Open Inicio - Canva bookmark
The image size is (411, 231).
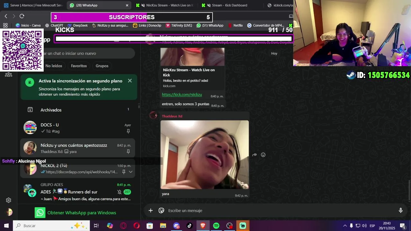pyautogui.click(x=28, y=25)
